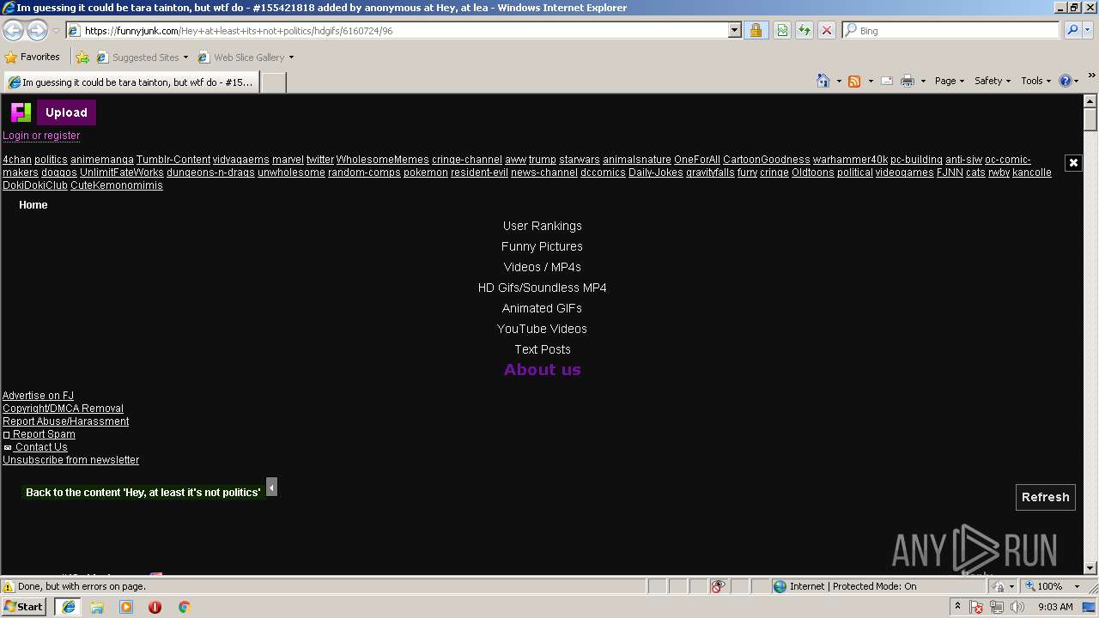This screenshot has height=618, width=1099.
Task: Click the address bar refresh icon
Action: click(x=805, y=31)
